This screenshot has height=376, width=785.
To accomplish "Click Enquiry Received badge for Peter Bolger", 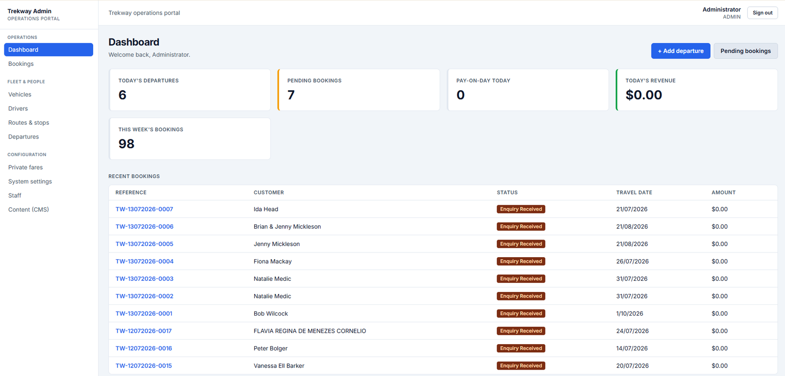I will [x=521, y=349].
